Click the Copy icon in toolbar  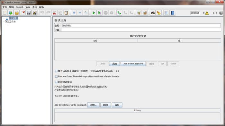coord(60,13)
